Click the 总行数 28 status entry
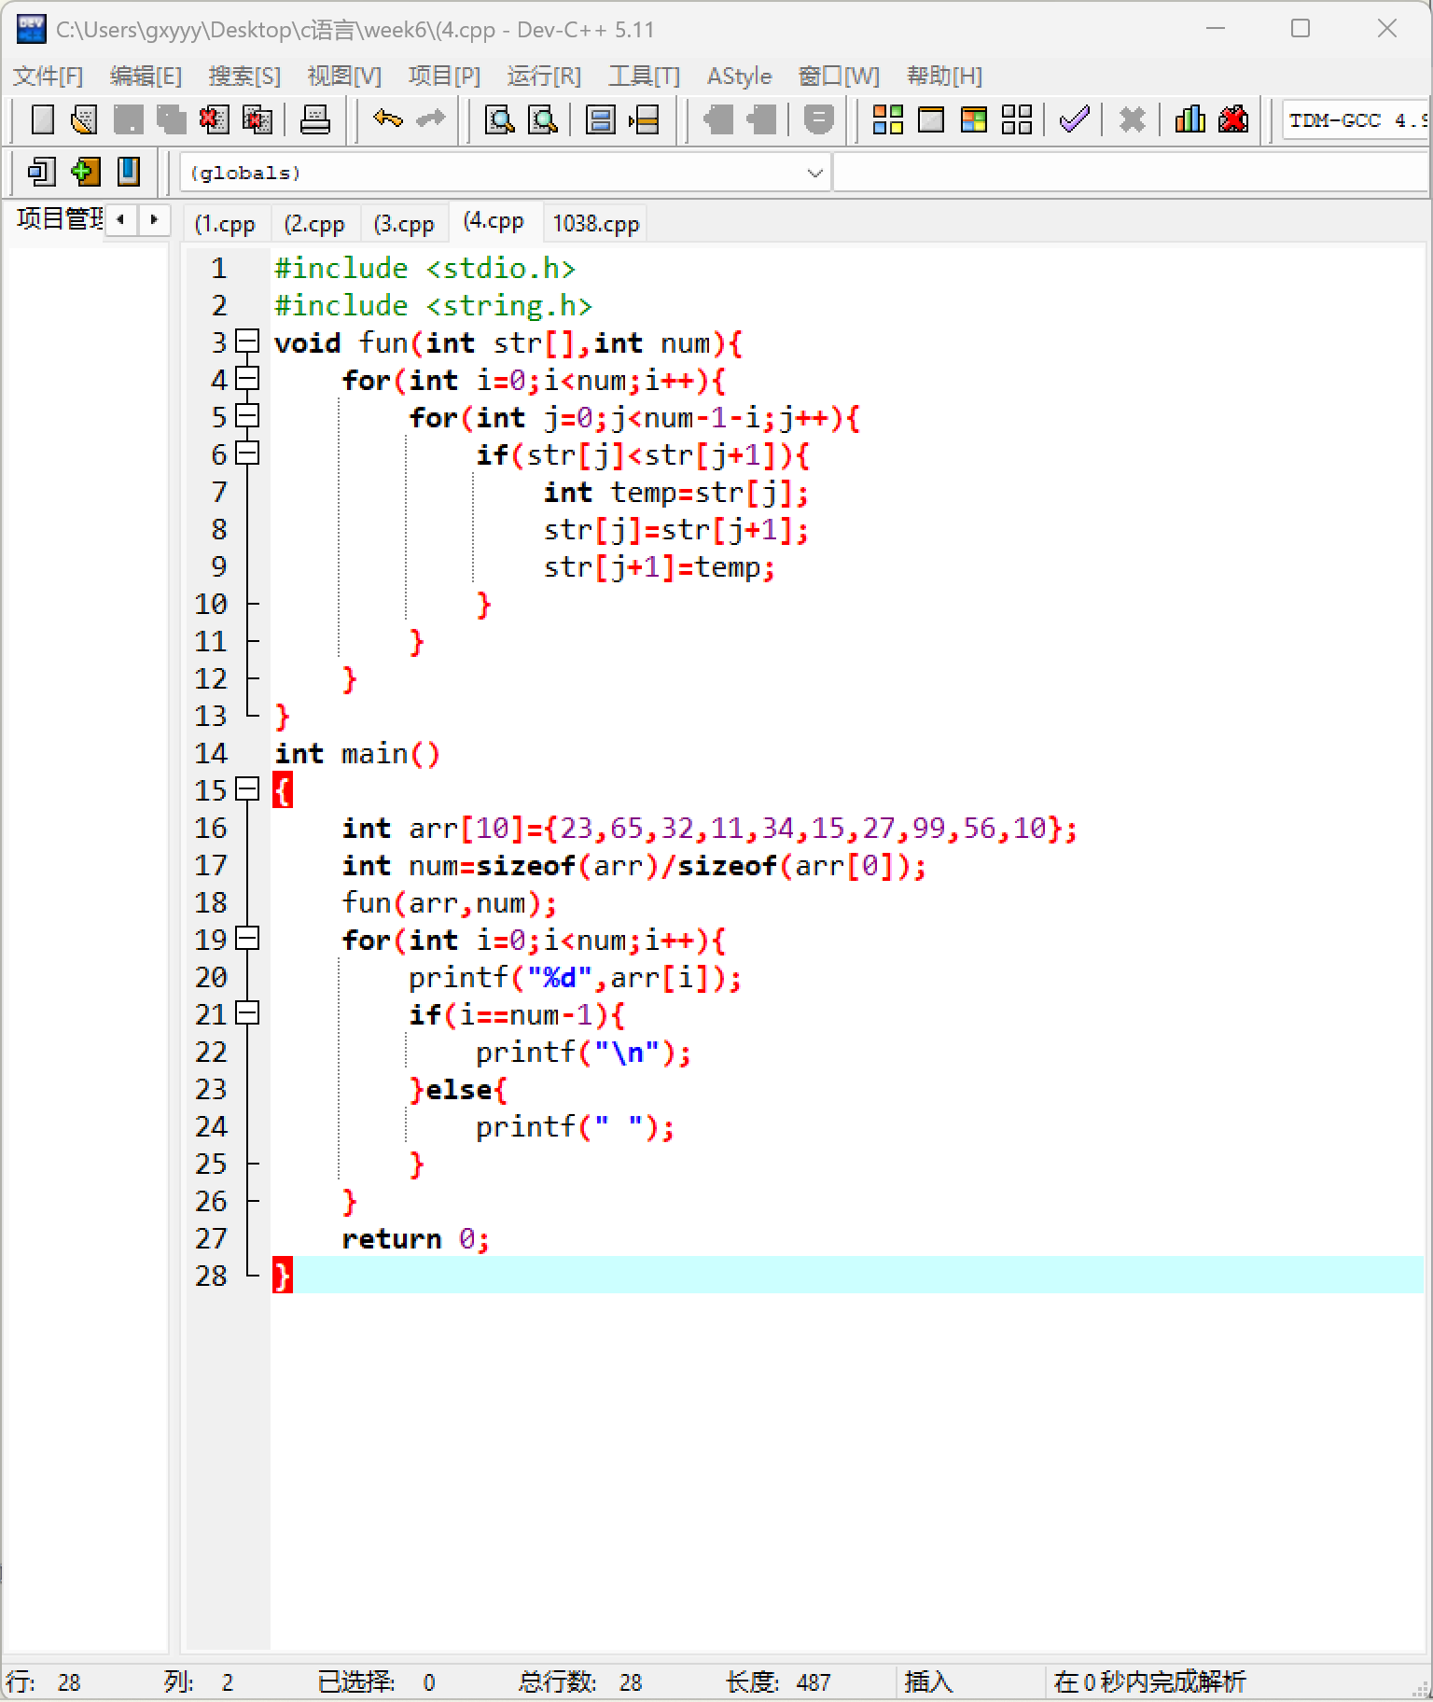Image resolution: width=1433 pixels, height=1702 pixels. (x=579, y=1681)
